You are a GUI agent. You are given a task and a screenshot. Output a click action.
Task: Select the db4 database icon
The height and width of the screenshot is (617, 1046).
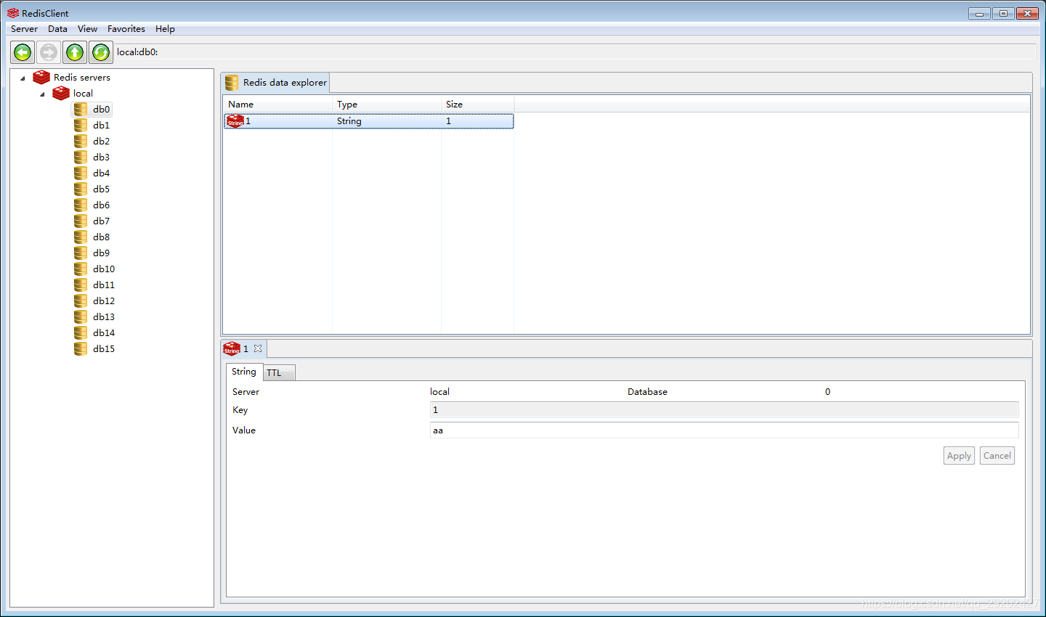pos(81,173)
